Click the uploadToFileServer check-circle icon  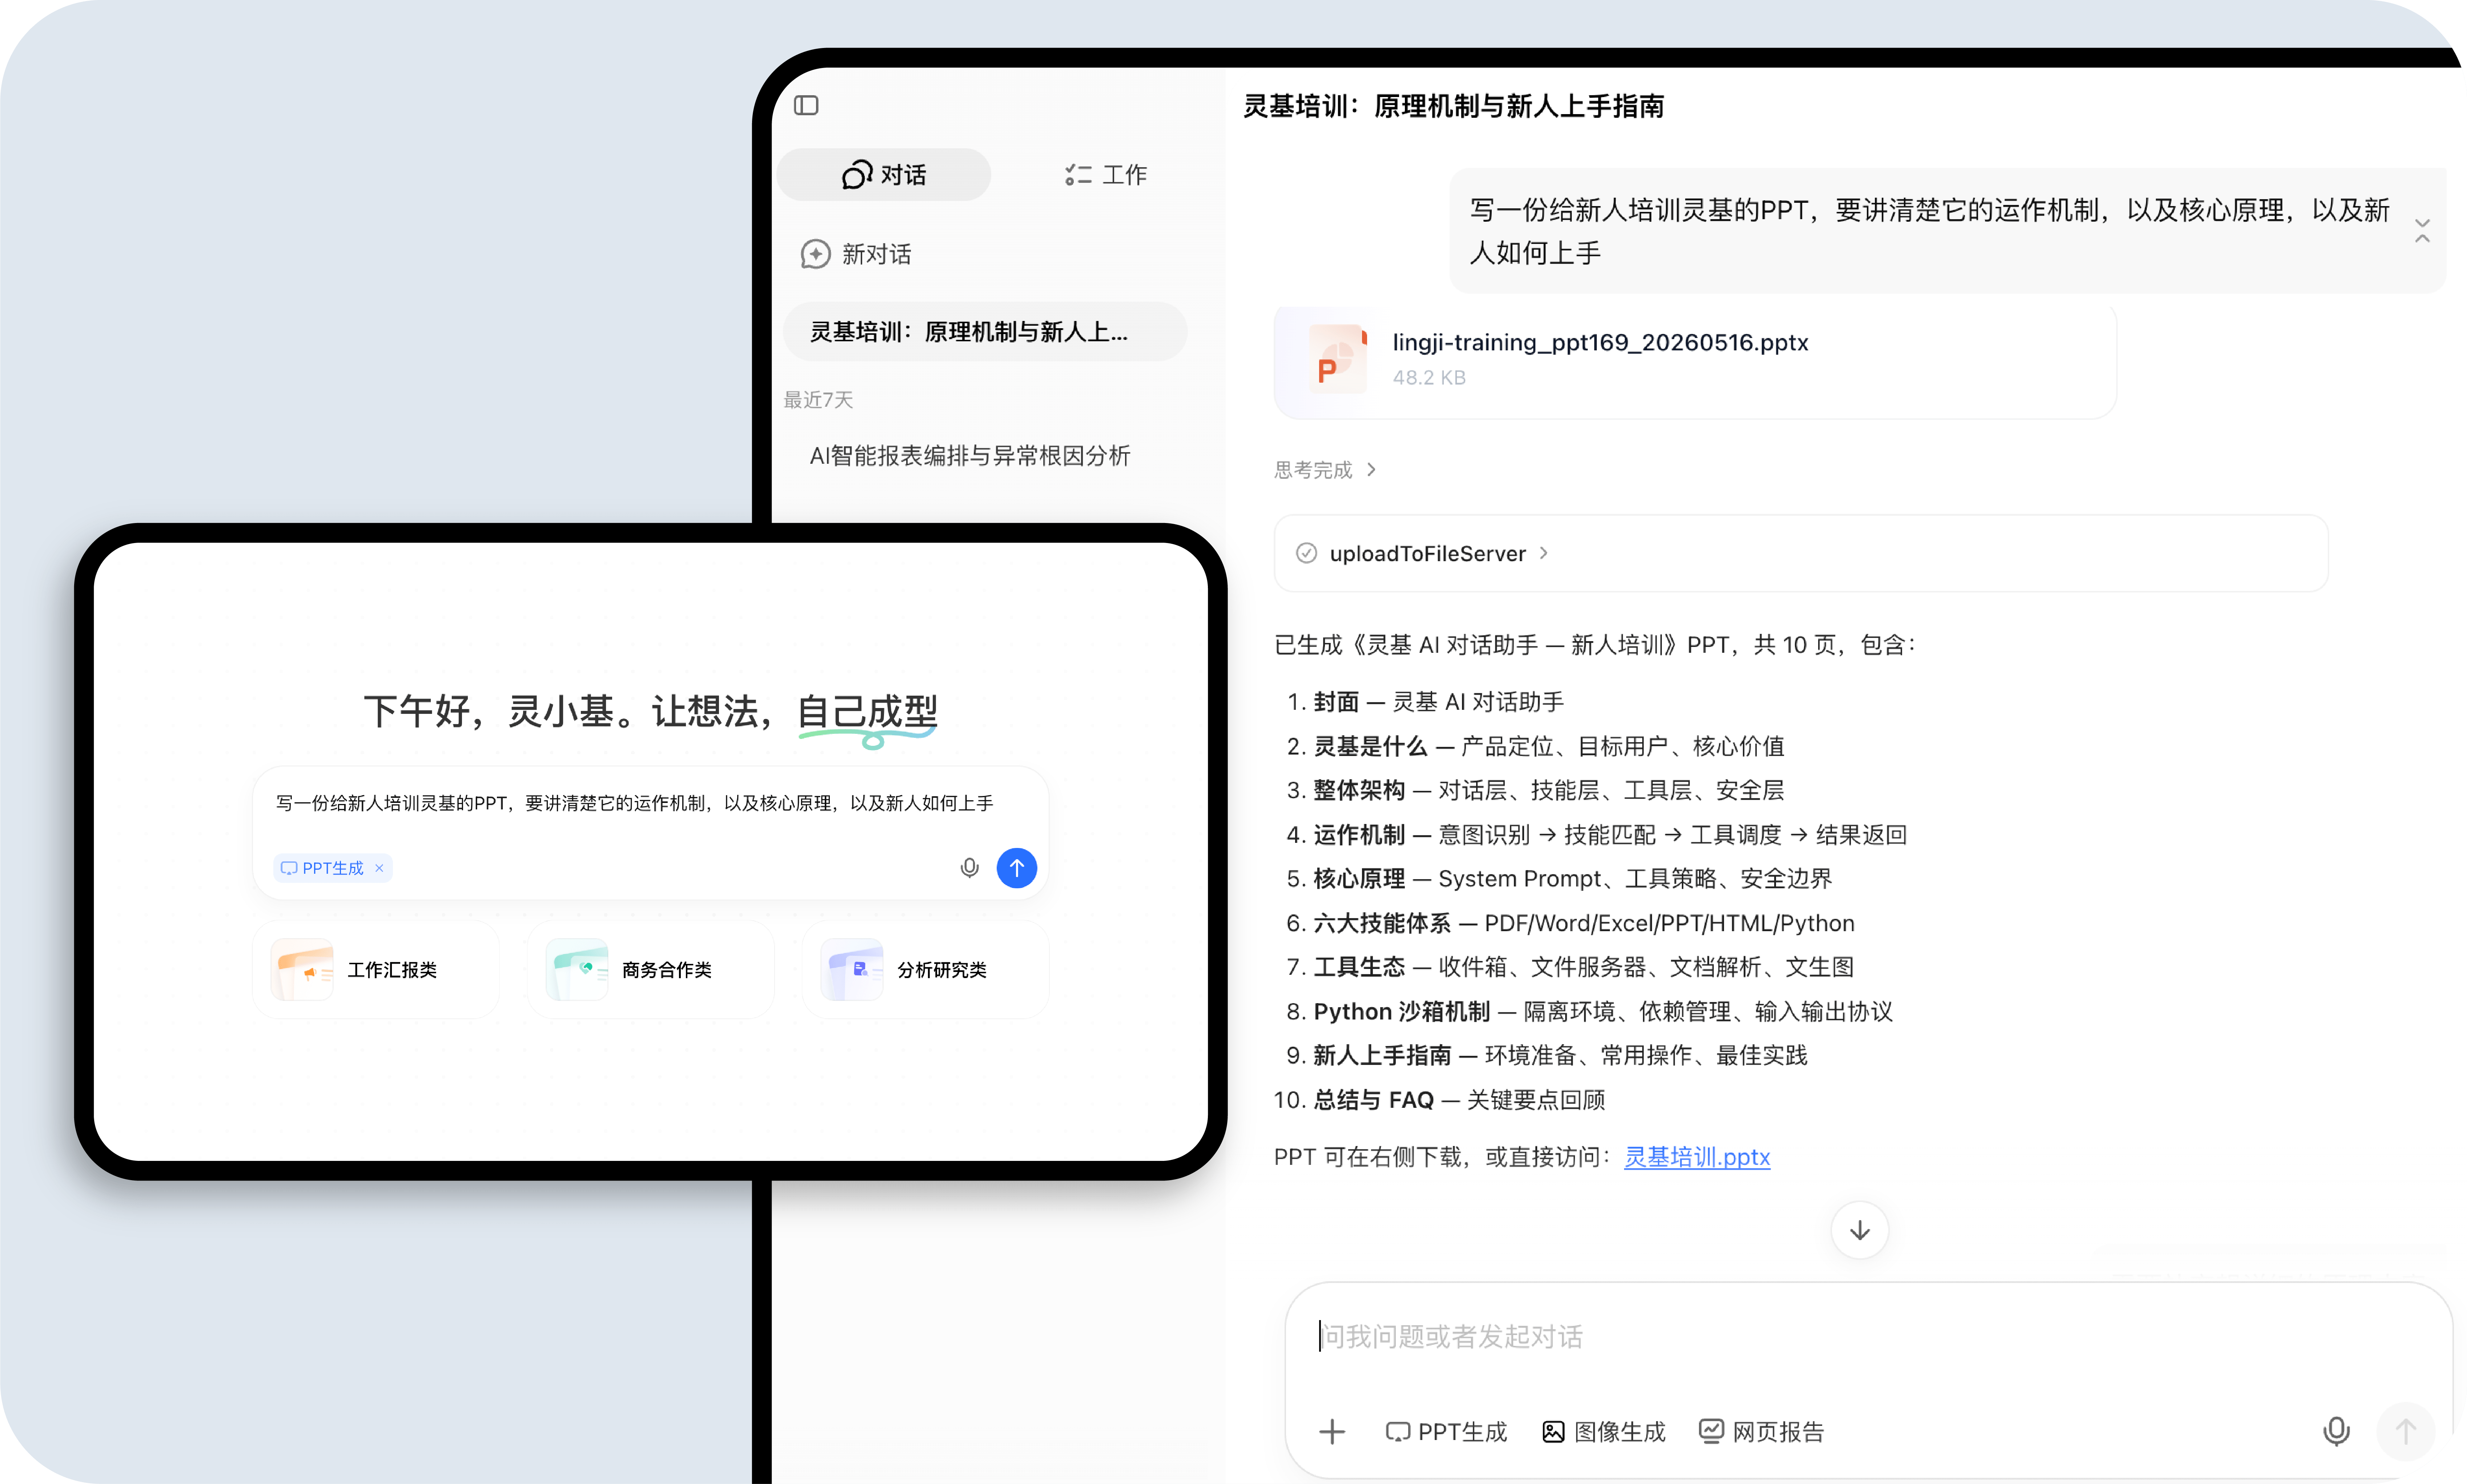coord(1306,553)
